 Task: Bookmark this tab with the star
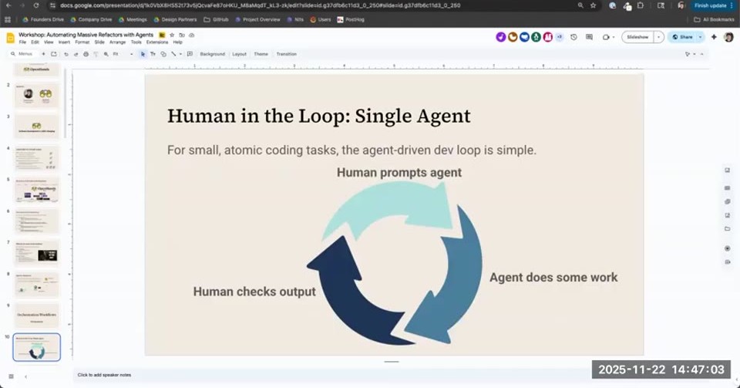(594, 5)
